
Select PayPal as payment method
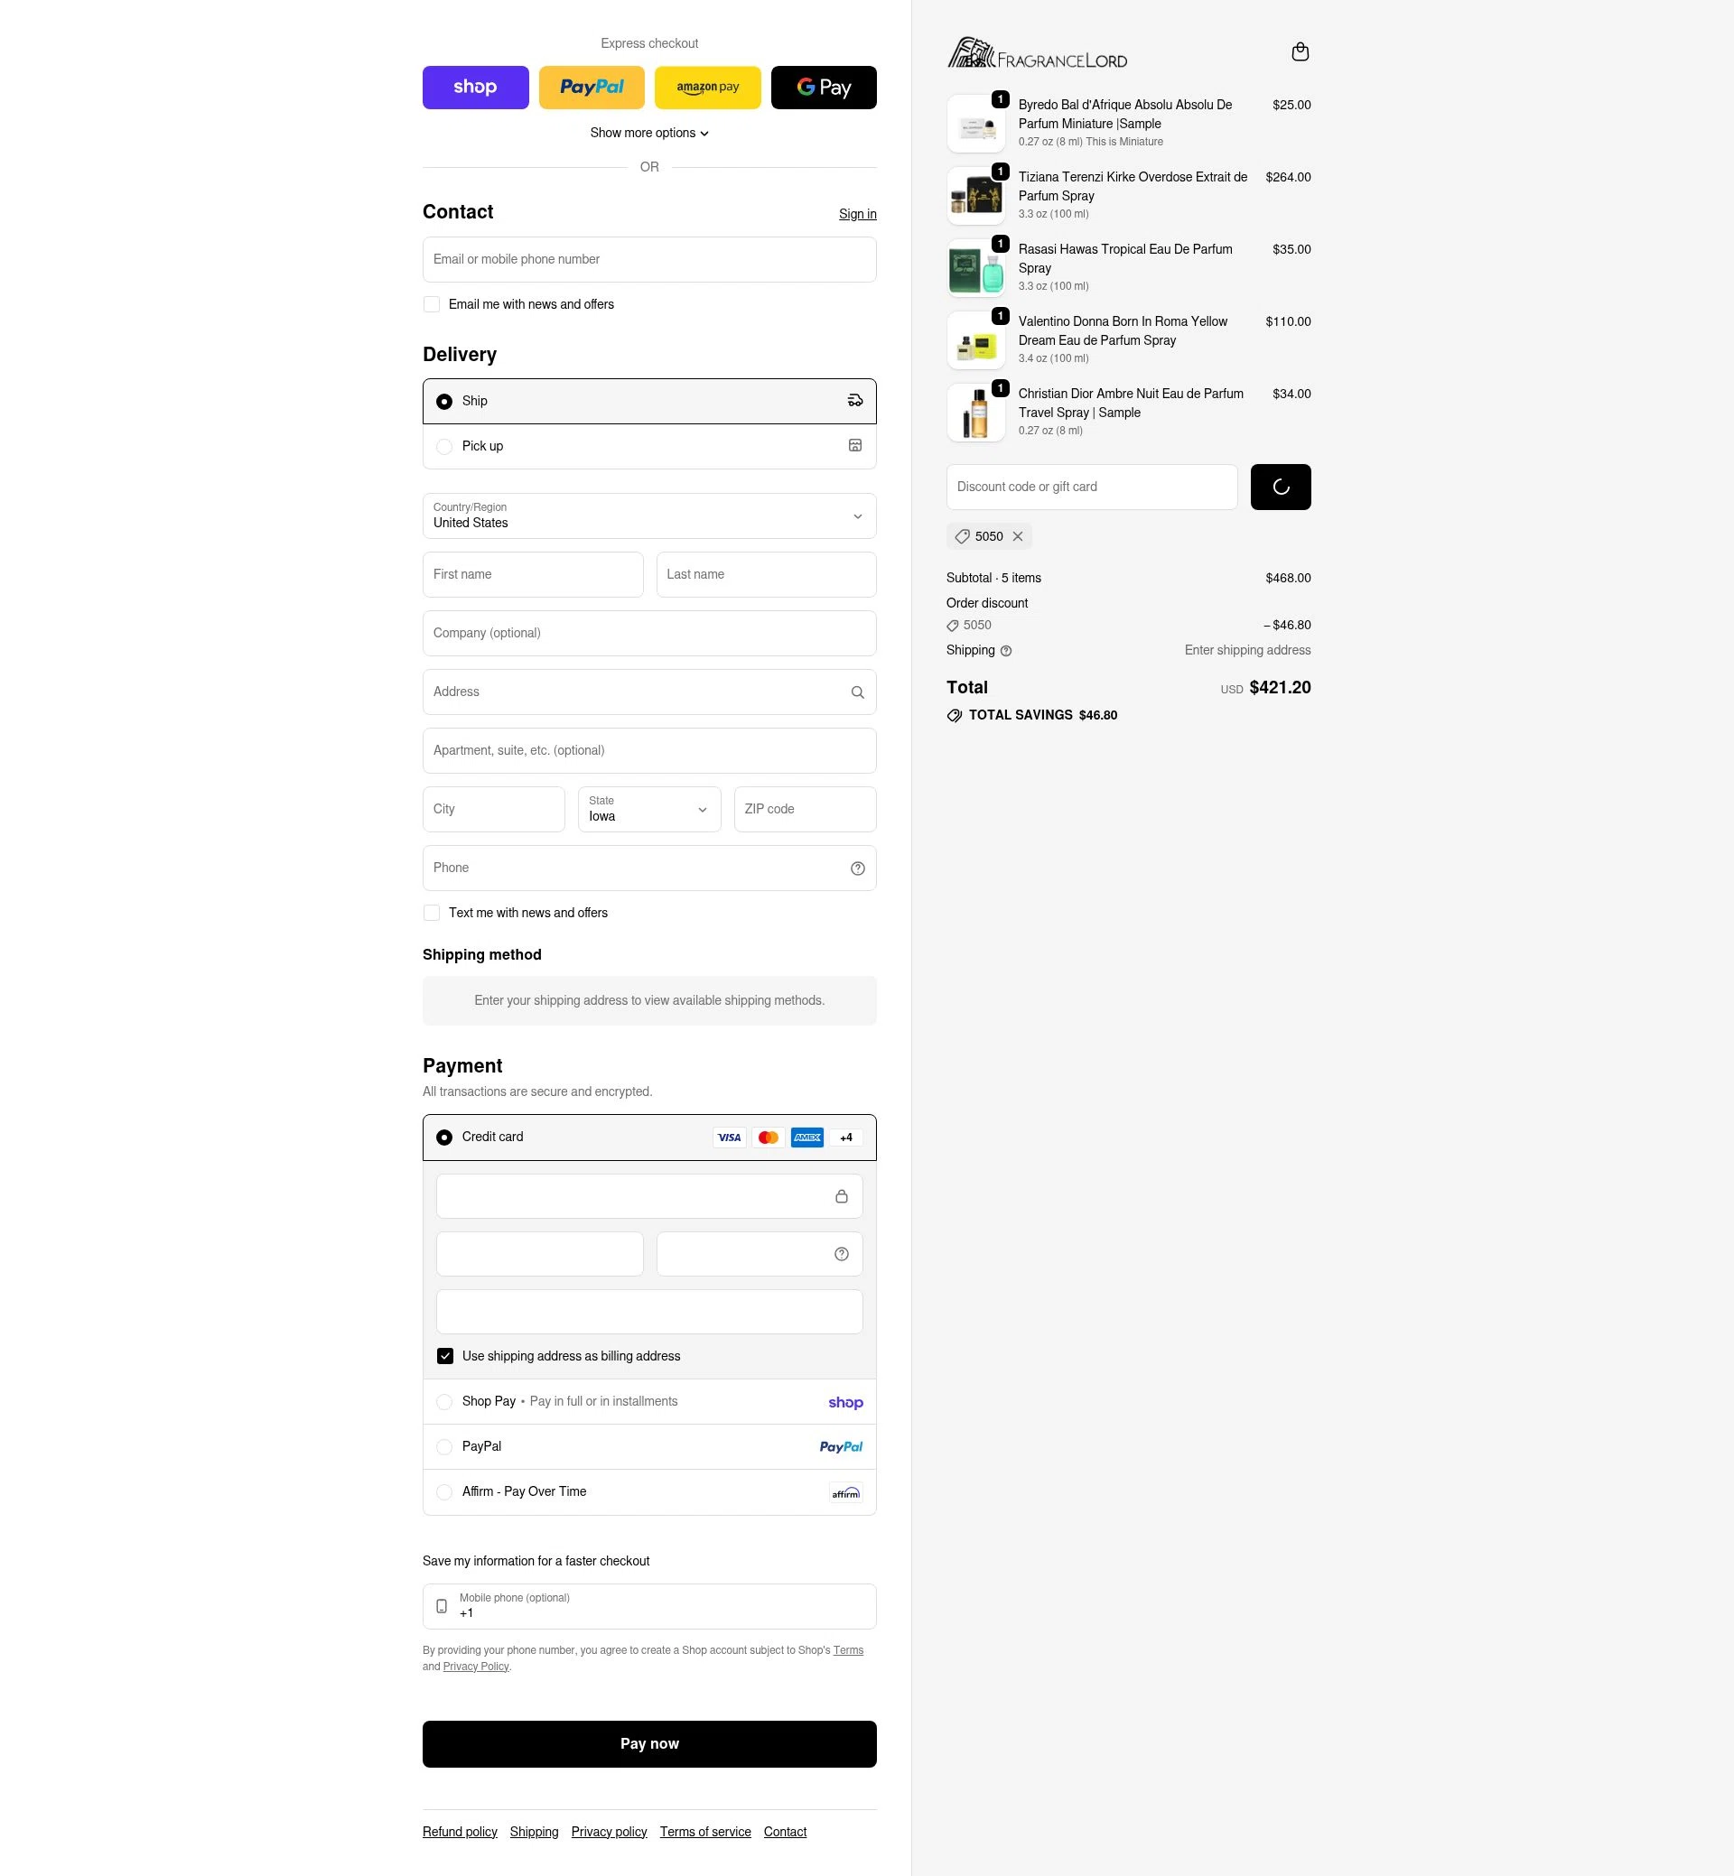pyautogui.click(x=649, y=1447)
